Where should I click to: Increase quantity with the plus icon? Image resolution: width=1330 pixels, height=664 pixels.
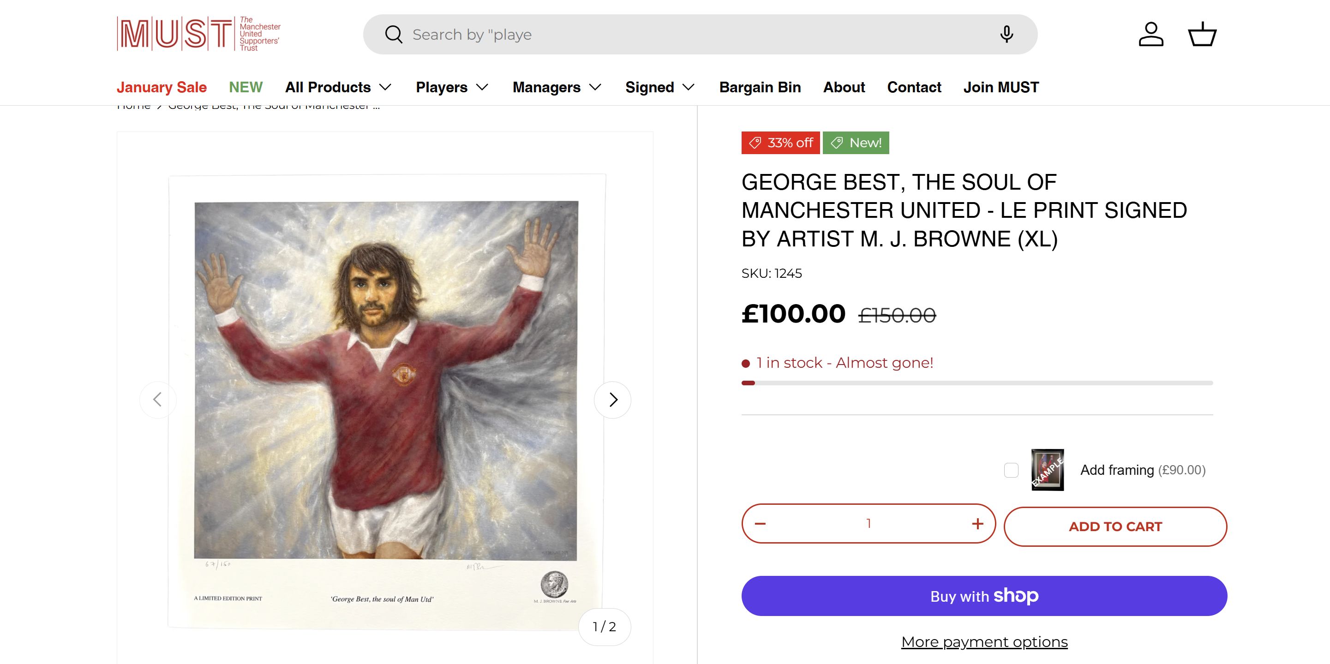(x=977, y=524)
